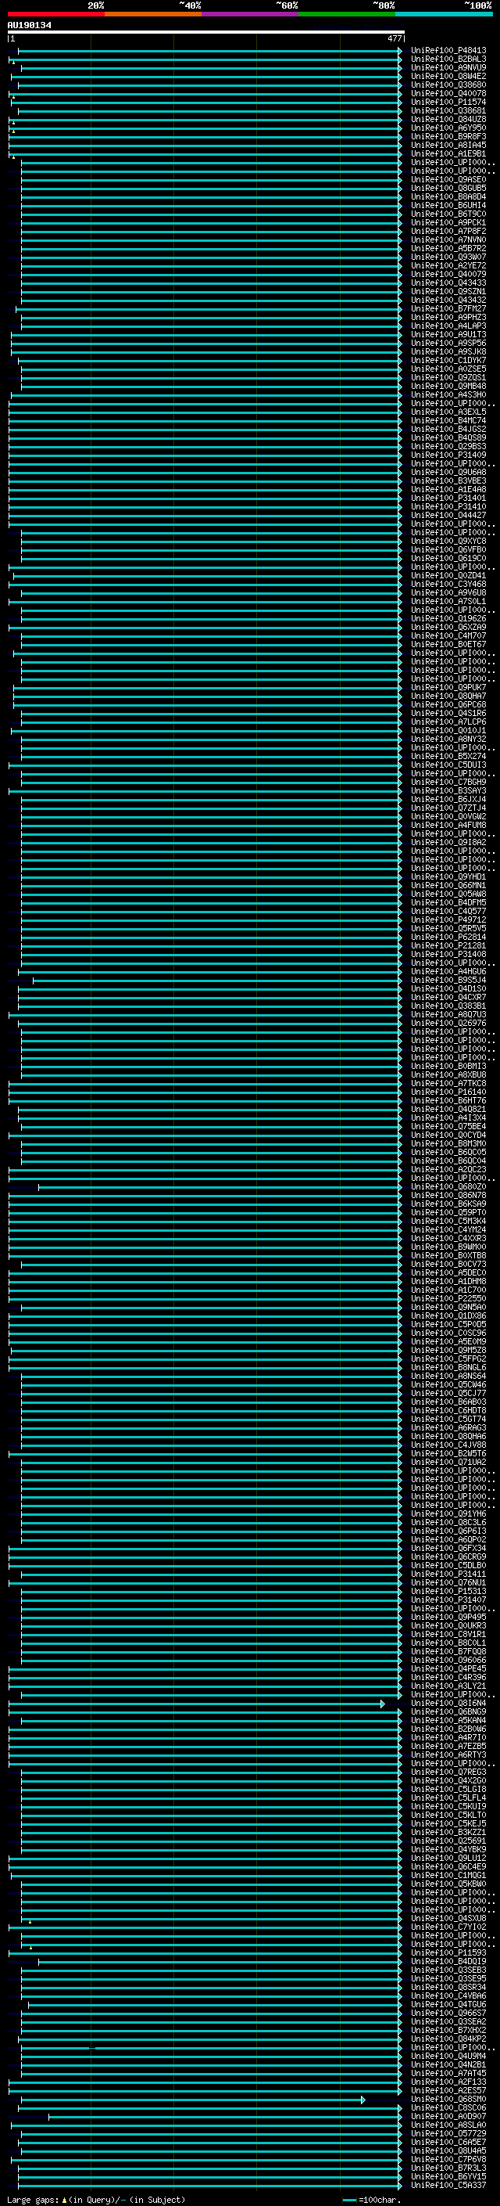
Task: Select the UniRef100_A8IA45 label
Action: pos(448,145)
